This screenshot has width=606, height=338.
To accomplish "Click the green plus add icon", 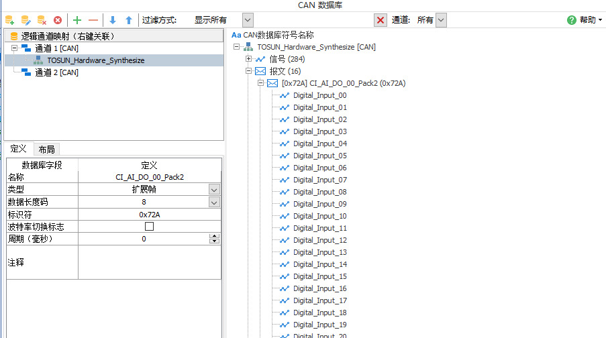I will pos(77,20).
